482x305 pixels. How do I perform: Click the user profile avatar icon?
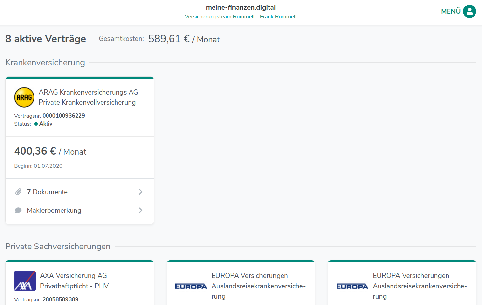(469, 11)
